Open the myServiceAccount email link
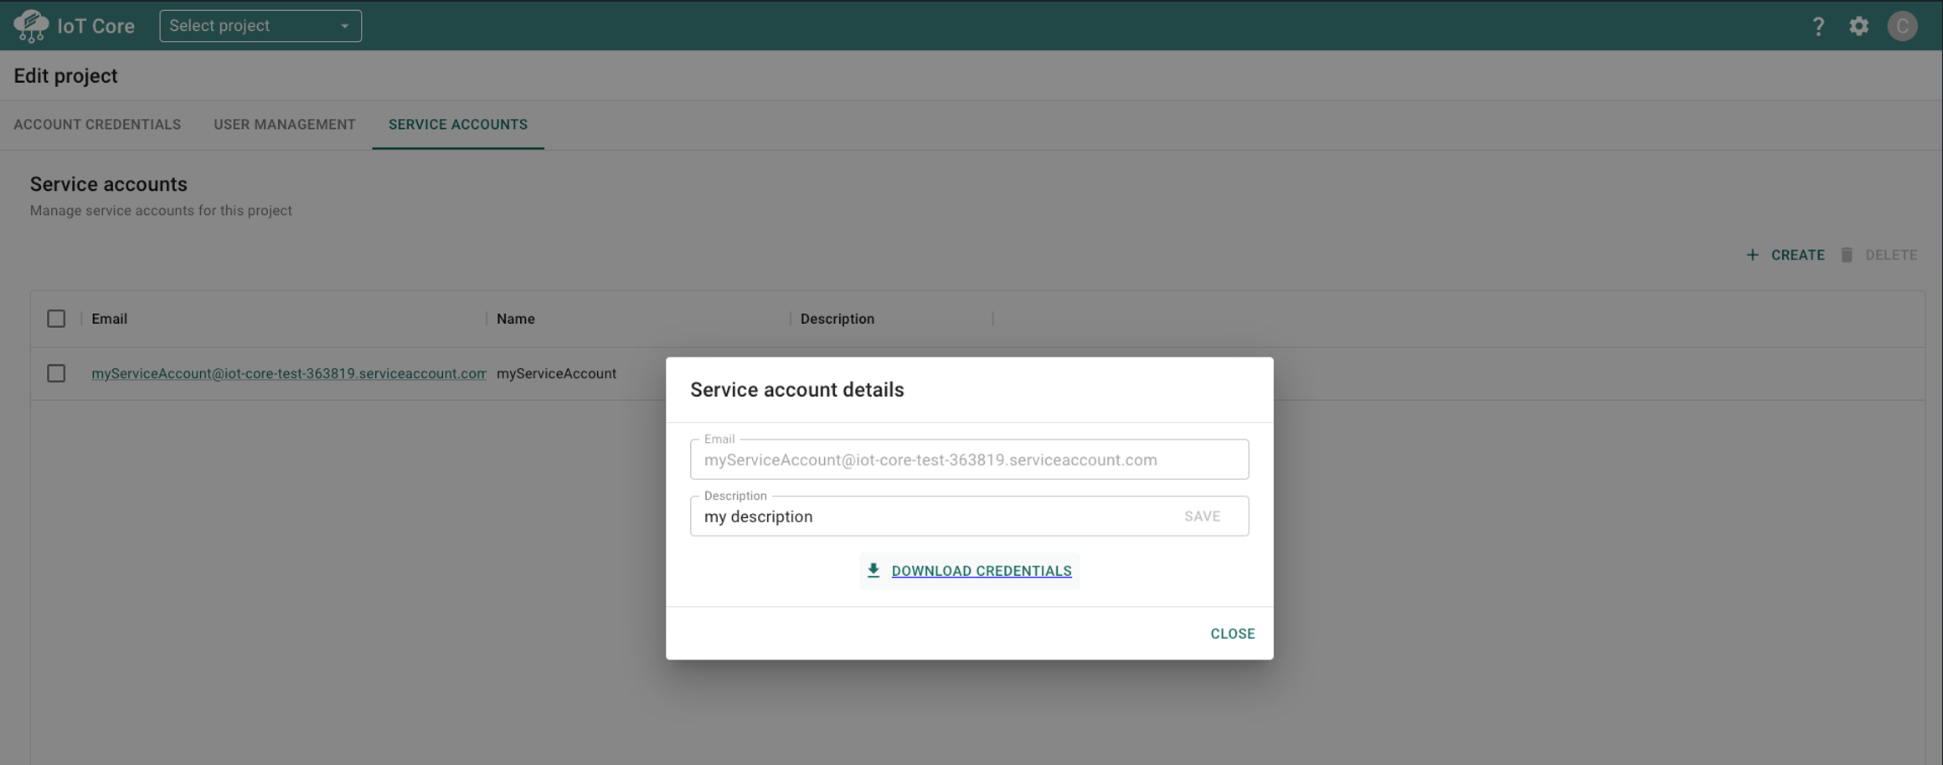Screen dimensions: 1943x765 pos(288,373)
